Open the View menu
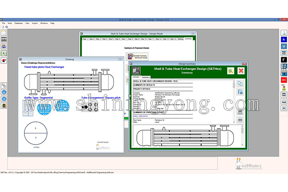The height and width of the screenshot is (192, 288). 27,23
